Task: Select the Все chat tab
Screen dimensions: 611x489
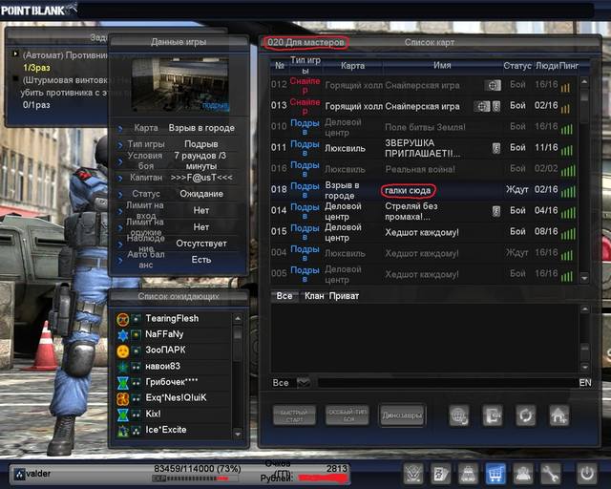Action: (284, 296)
